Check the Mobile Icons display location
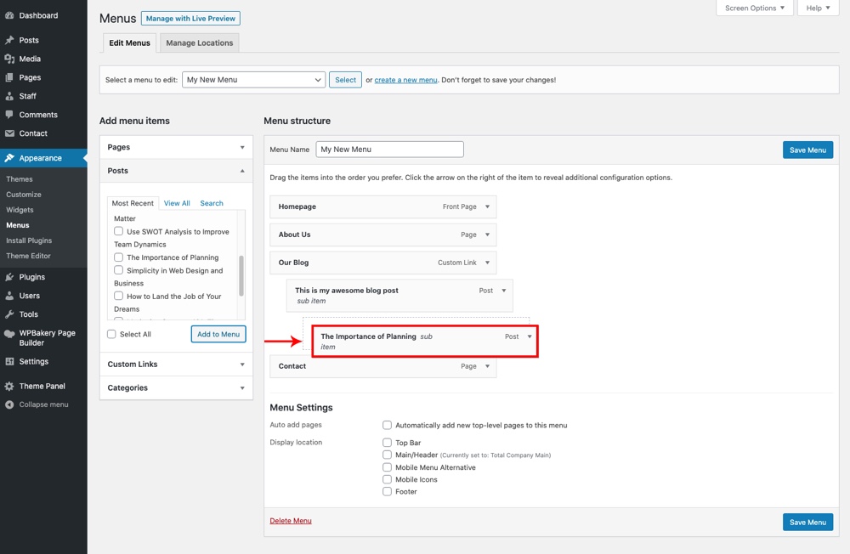850x554 pixels. [387, 479]
